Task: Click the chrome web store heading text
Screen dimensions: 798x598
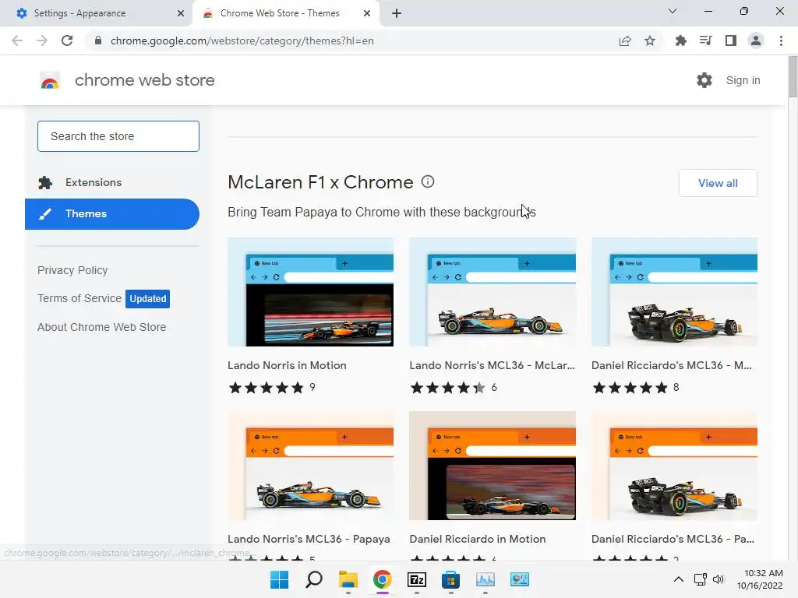Action: pos(144,80)
